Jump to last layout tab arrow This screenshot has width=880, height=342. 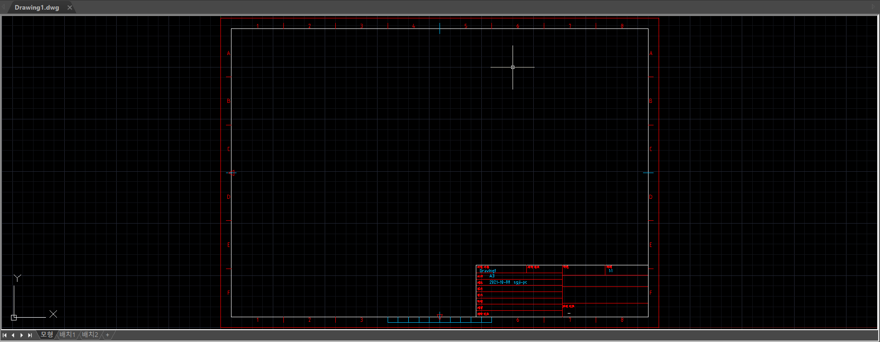pos(30,335)
